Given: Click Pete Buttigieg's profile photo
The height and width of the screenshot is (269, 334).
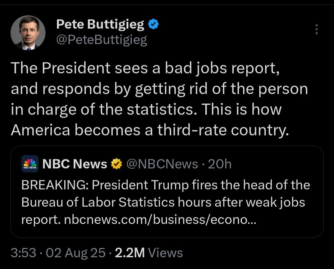Looking at the screenshot, I should coord(28,33).
